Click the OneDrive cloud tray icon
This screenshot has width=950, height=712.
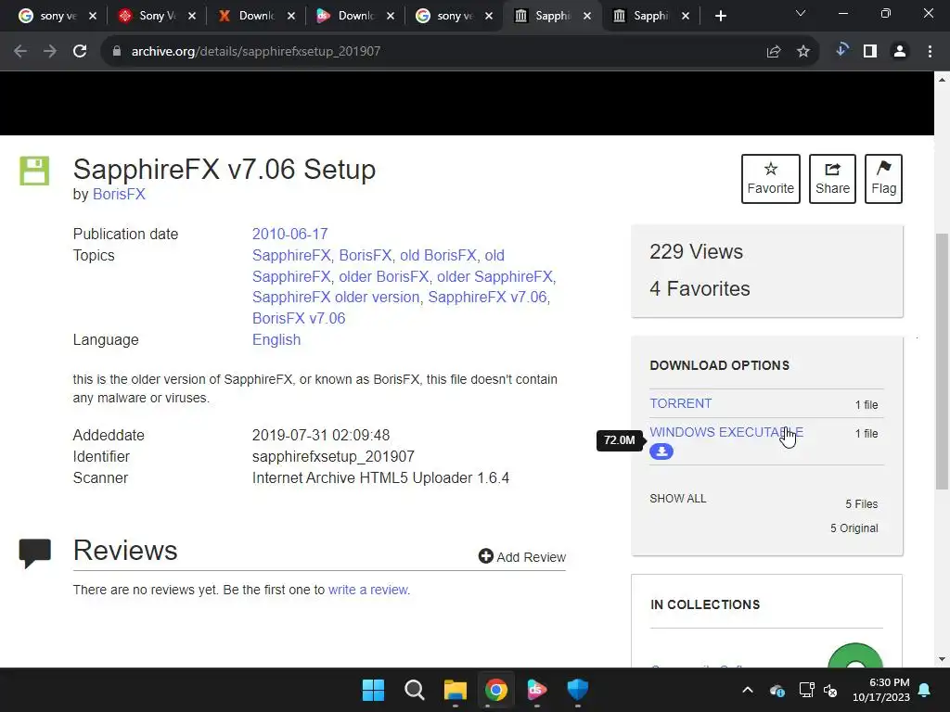[777, 690]
